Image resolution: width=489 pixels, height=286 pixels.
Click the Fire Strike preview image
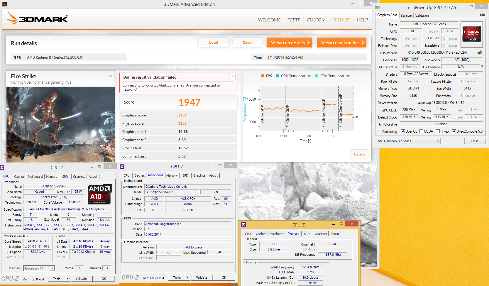click(61, 124)
